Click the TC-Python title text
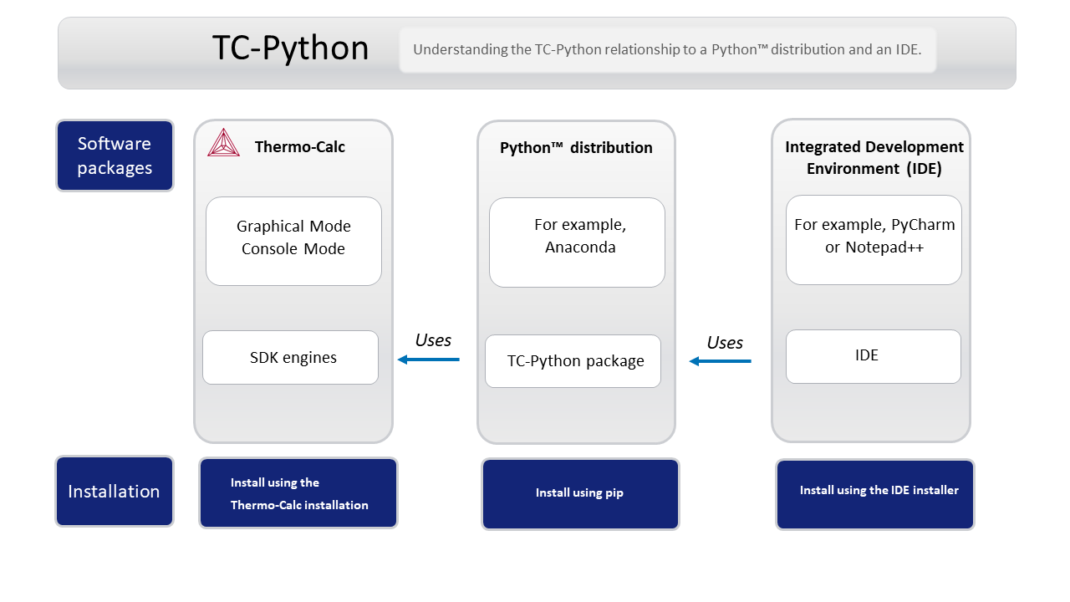This screenshot has height=602, width=1070. pyautogui.click(x=290, y=48)
